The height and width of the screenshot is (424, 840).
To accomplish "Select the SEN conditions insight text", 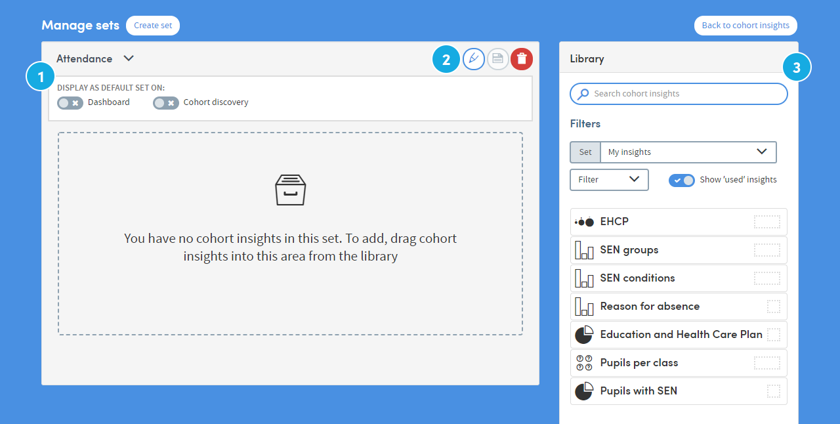I will coord(637,278).
